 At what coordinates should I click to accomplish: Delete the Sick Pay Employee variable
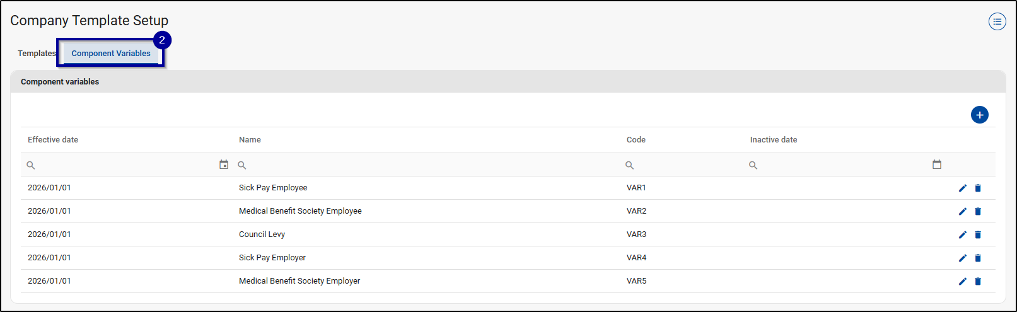pyautogui.click(x=978, y=188)
